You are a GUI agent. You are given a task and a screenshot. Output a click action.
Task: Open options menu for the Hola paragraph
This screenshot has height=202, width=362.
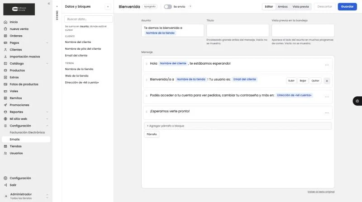click(x=327, y=65)
